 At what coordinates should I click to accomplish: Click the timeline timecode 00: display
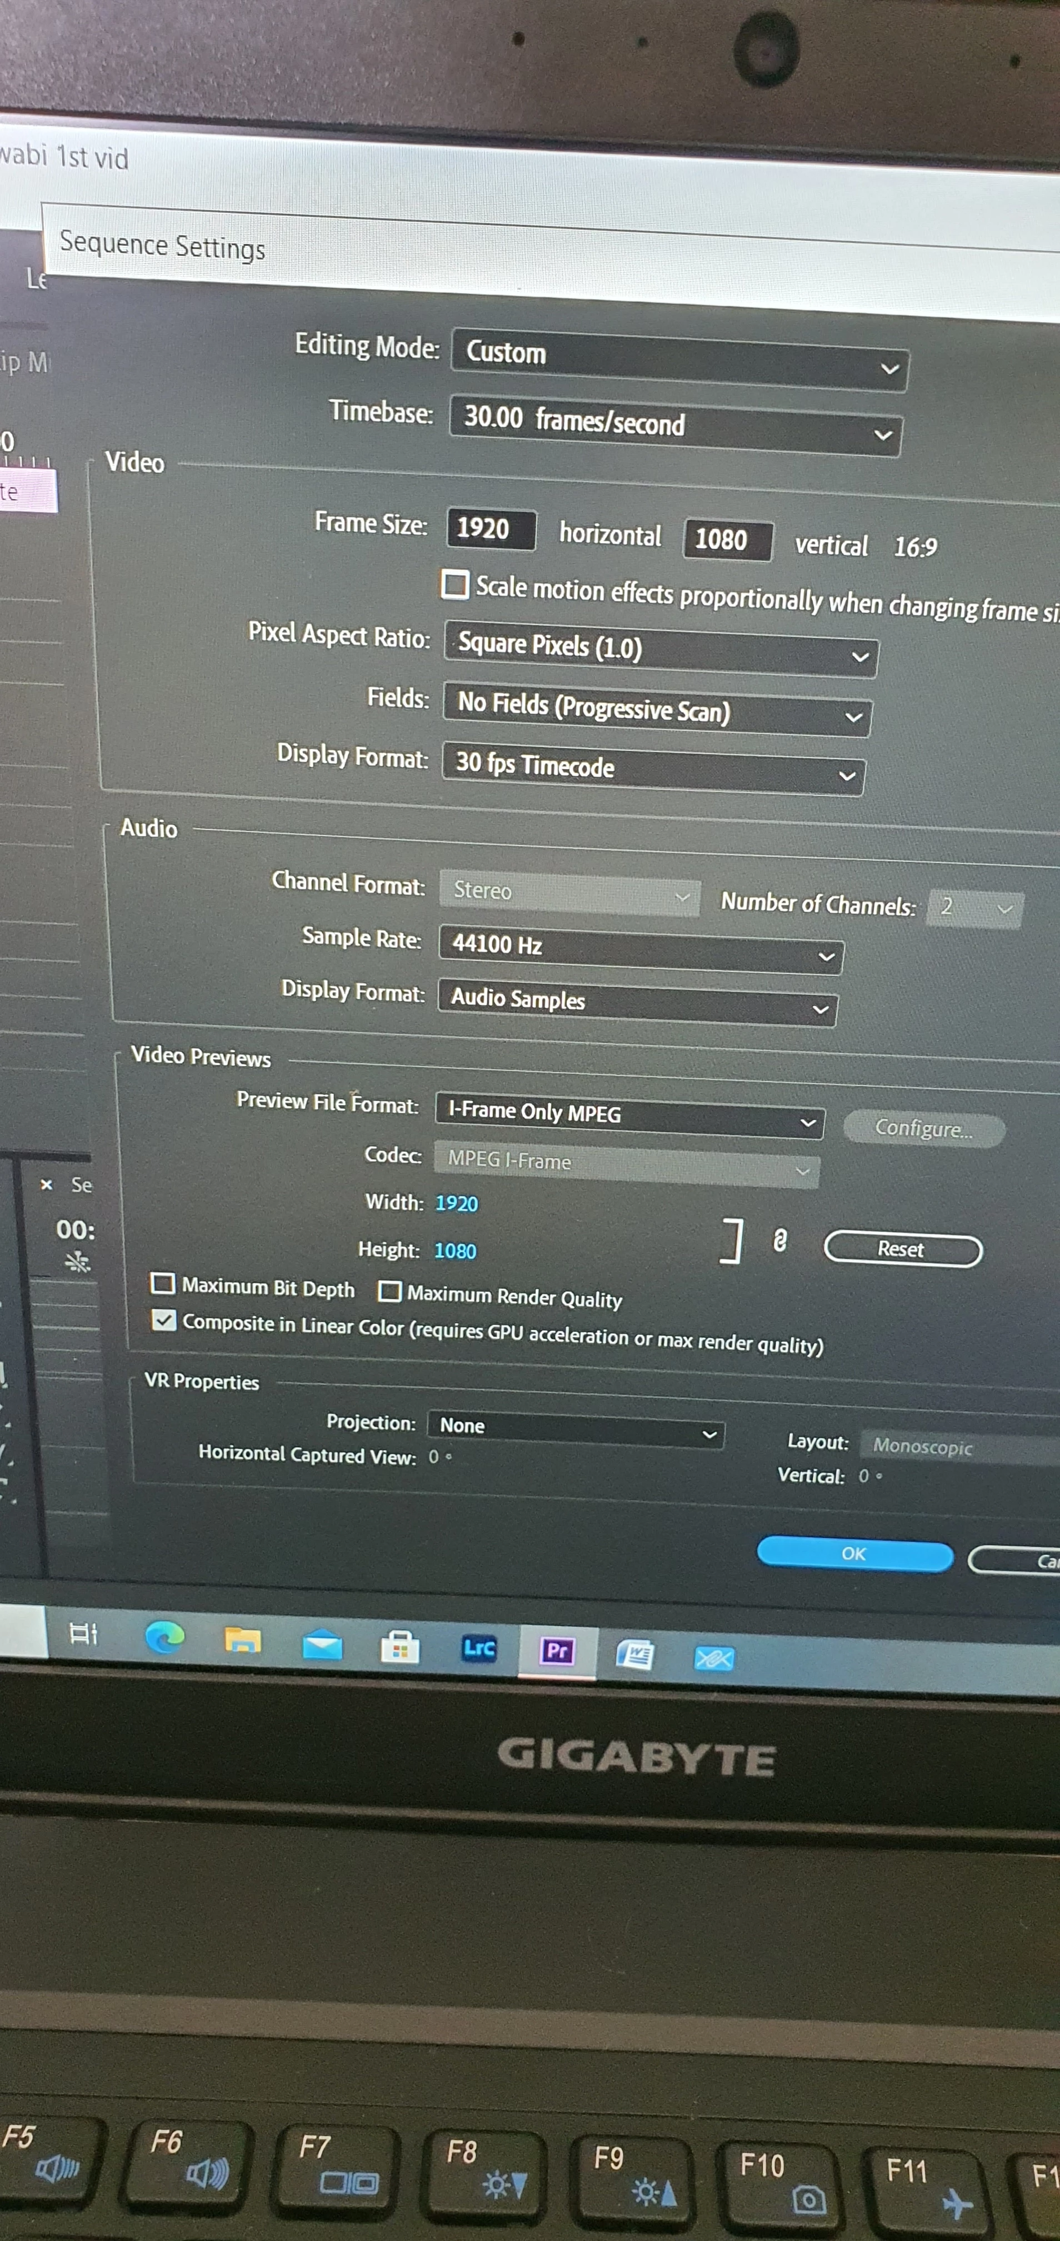[x=76, y=1229]
